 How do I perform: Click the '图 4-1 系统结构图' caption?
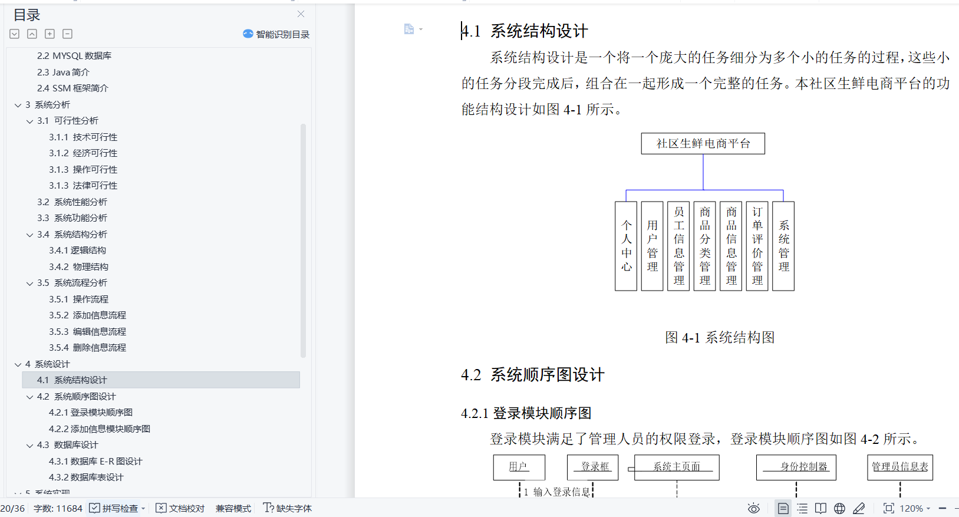point(720,337)
